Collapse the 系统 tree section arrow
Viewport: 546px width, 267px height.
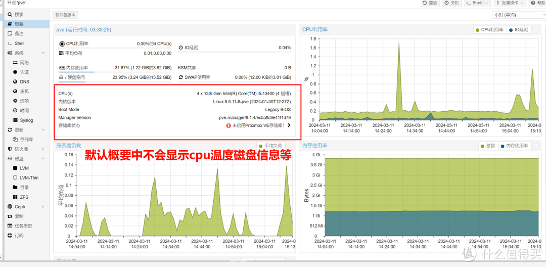point(43,53)
